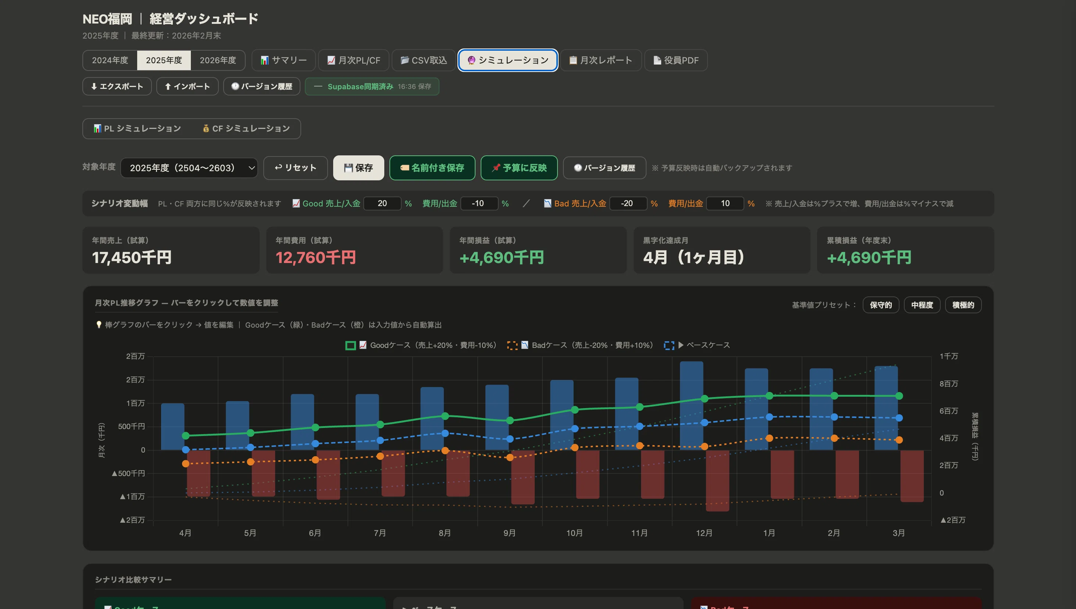The height and width of the screenshot is (609, 1076).
Task: Click the インポート button
Action: (x=187, y=86)
